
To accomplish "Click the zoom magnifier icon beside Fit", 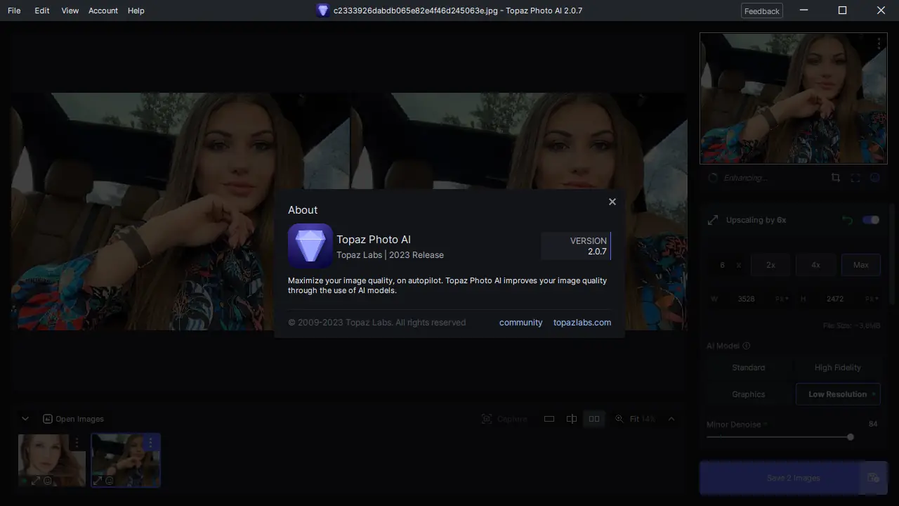I will coord(619,419).
